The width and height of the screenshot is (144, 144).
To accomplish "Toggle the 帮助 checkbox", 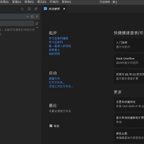I will click(51, 126).
